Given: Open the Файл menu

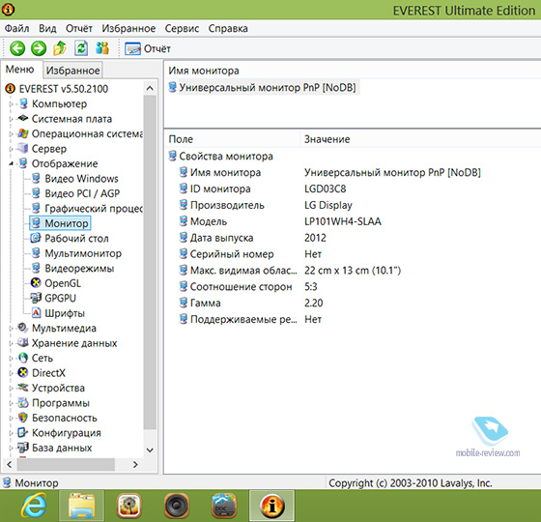Looking at the screenshot, I should [x=16, y=28].
